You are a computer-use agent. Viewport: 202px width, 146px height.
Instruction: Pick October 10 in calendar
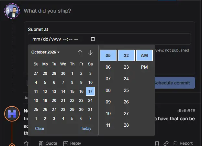coord(90,82)
